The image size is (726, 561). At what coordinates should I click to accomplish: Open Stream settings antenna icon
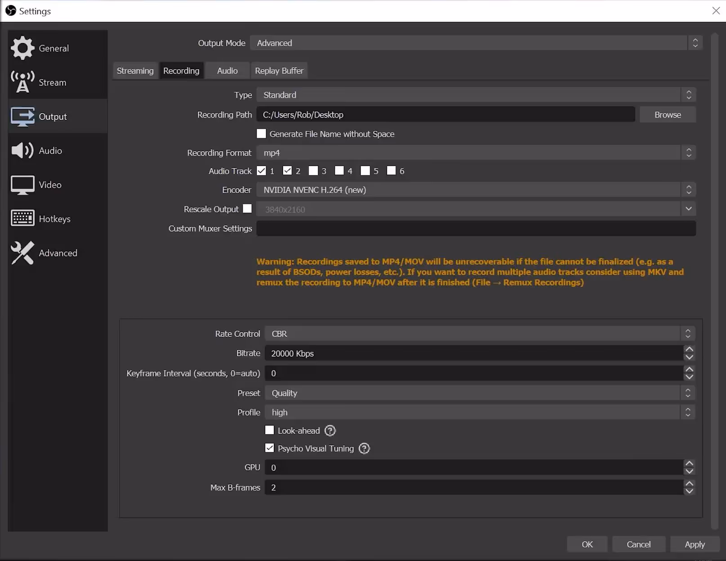[22, 82]
